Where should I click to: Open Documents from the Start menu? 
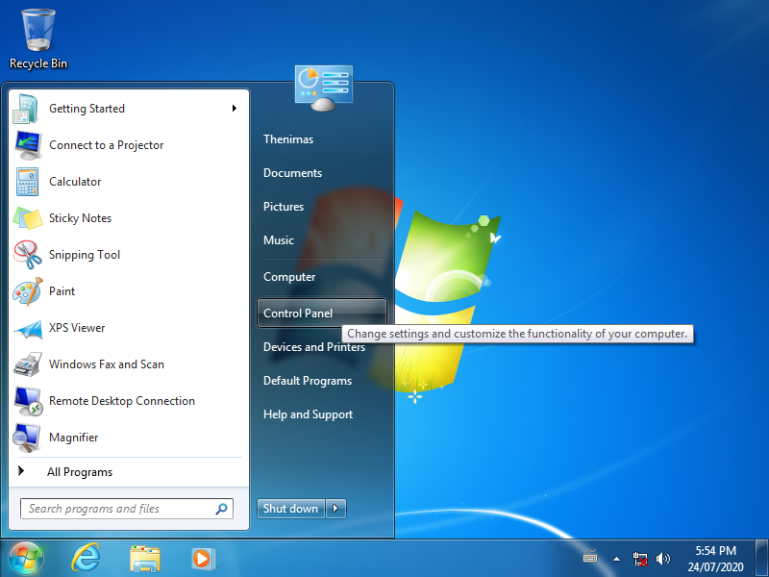[x=293, y=173]
